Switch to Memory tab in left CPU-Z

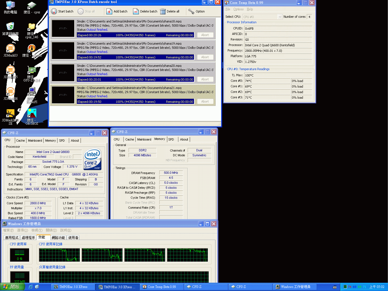click(50, 141)
